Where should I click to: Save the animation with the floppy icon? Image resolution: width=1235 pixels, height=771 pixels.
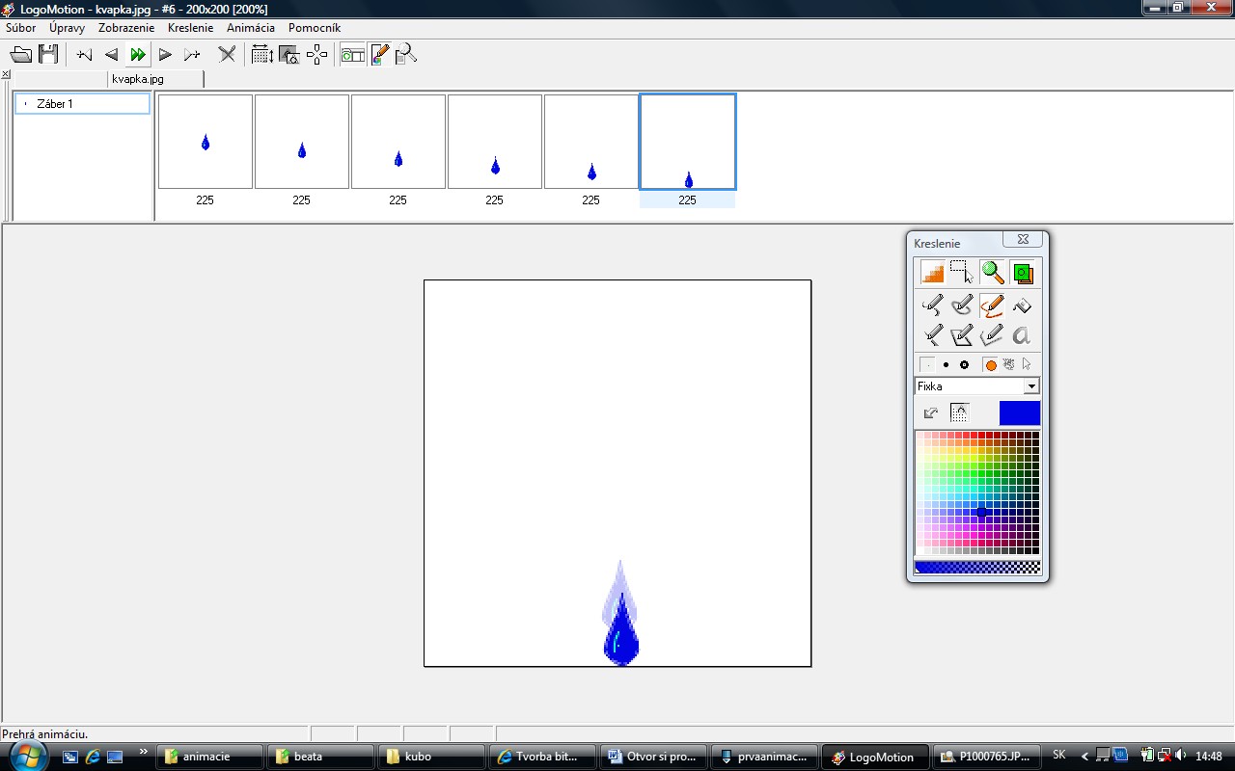tap(48, 55)
